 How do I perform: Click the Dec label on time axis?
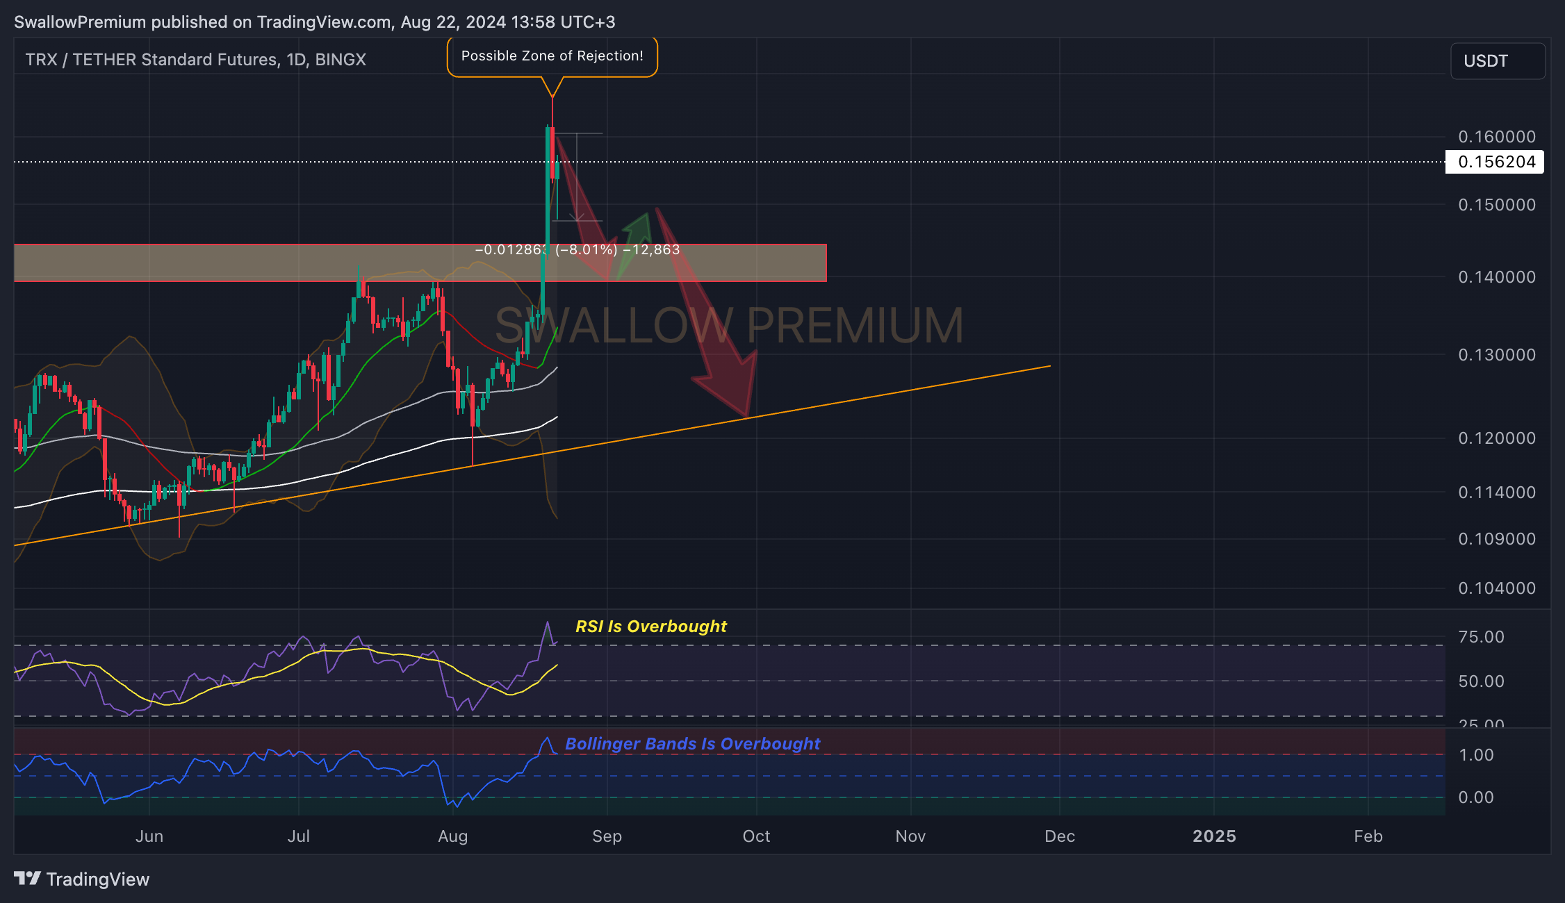1060,836
